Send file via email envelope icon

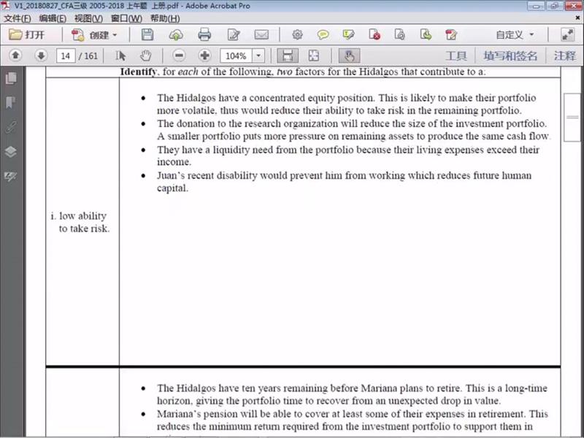coord(261,35)
